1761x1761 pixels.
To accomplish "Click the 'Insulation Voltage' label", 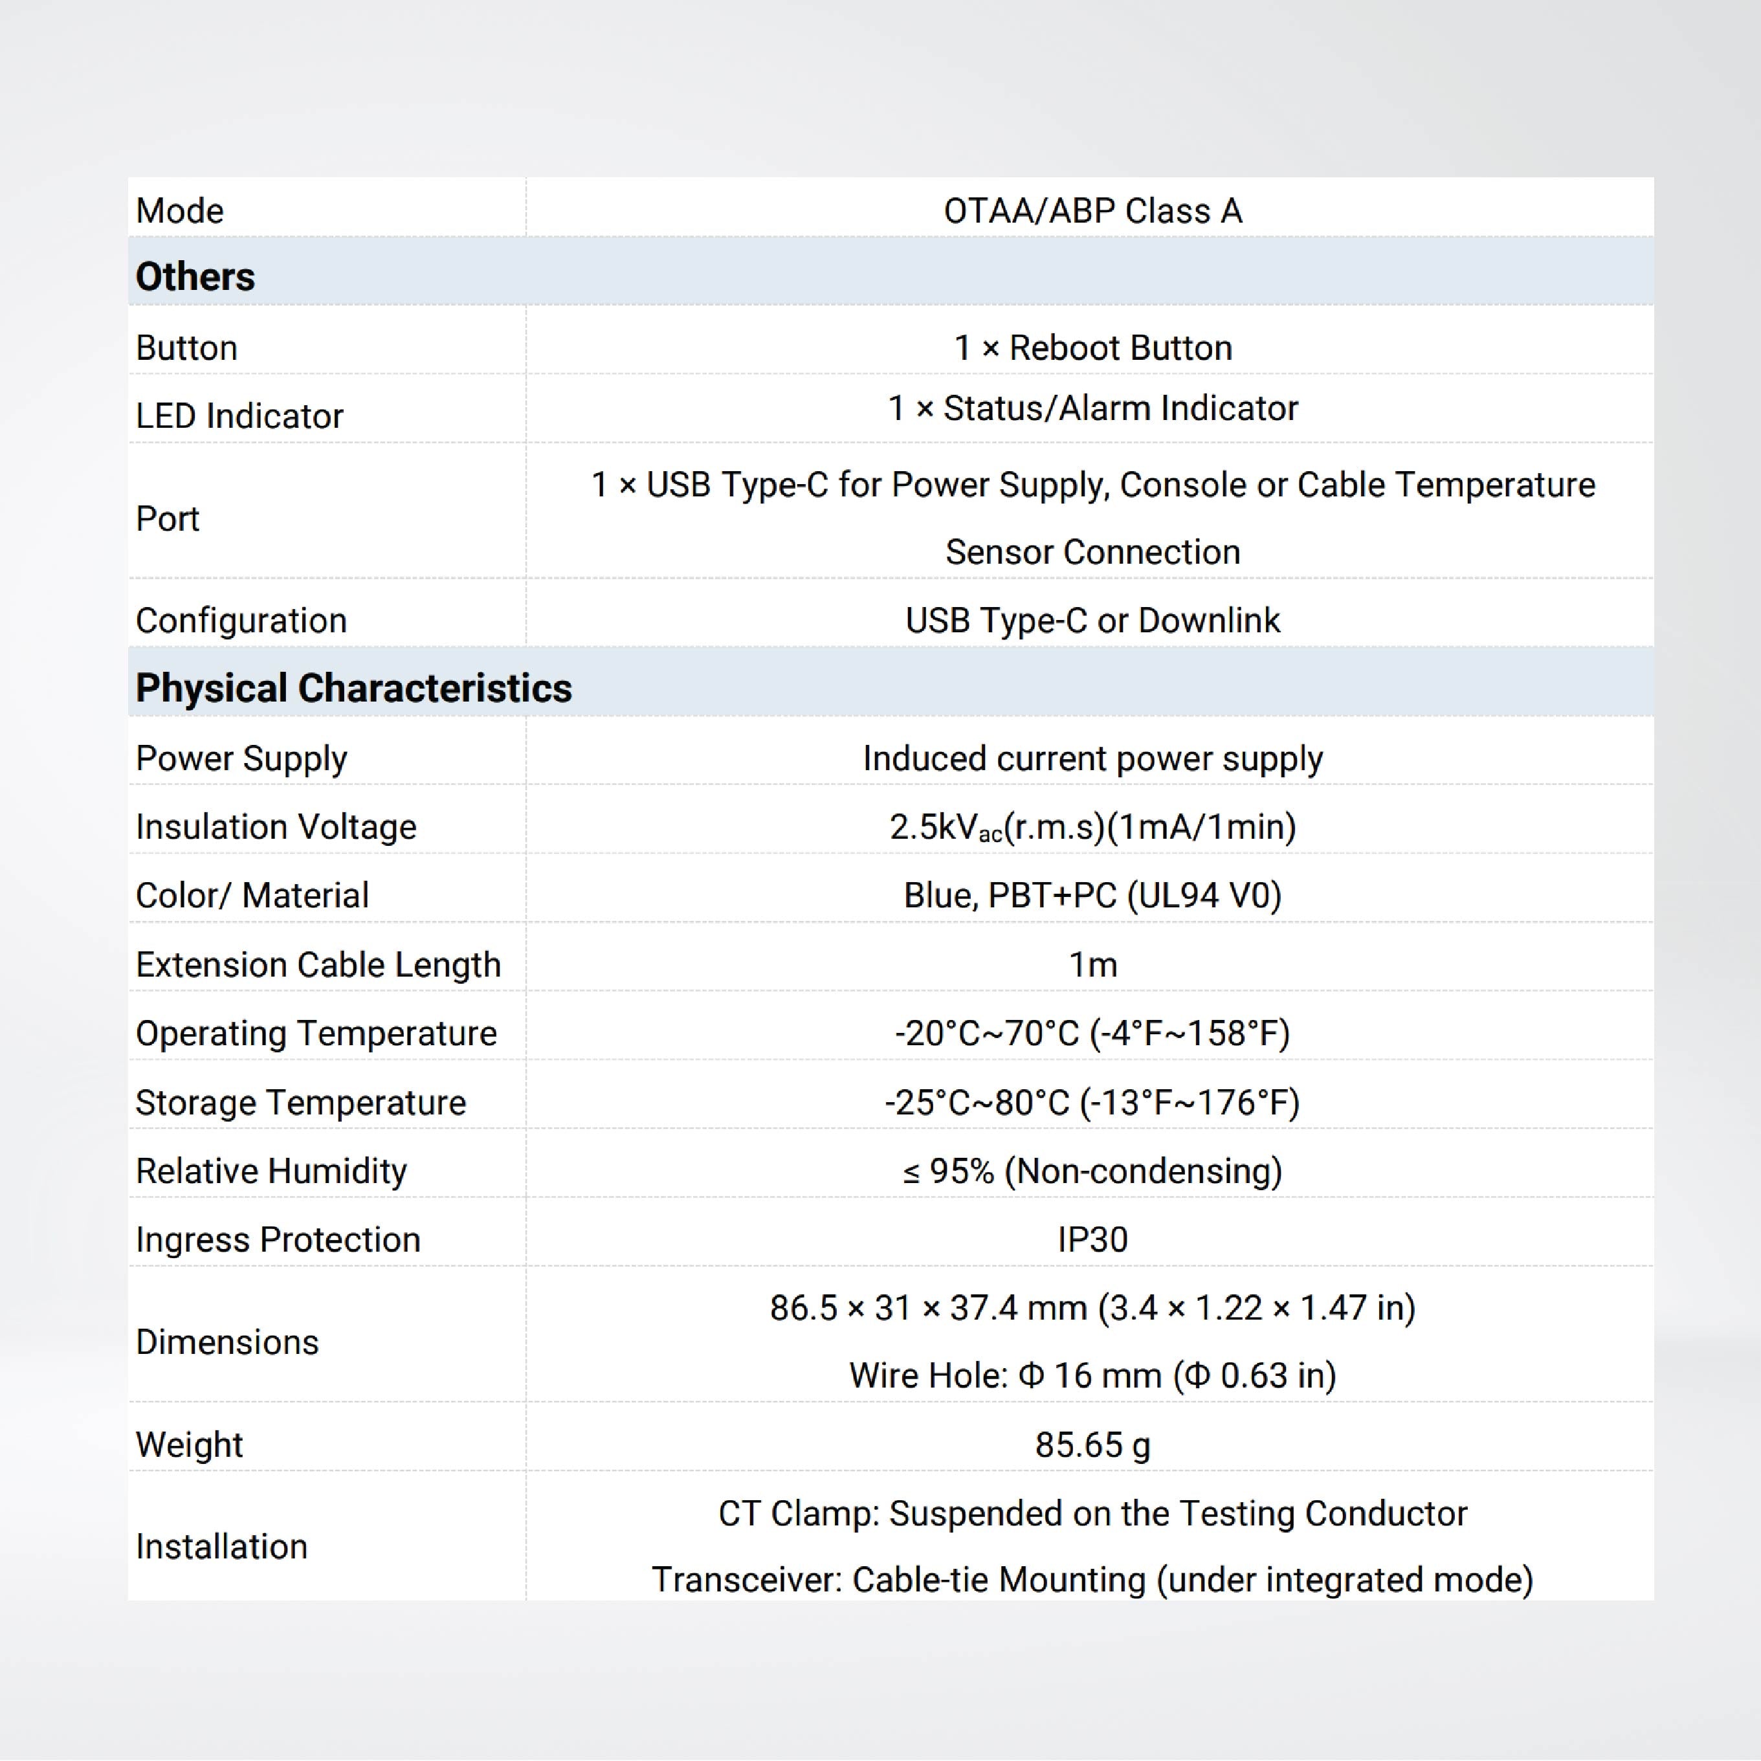I will coord(276,826).
